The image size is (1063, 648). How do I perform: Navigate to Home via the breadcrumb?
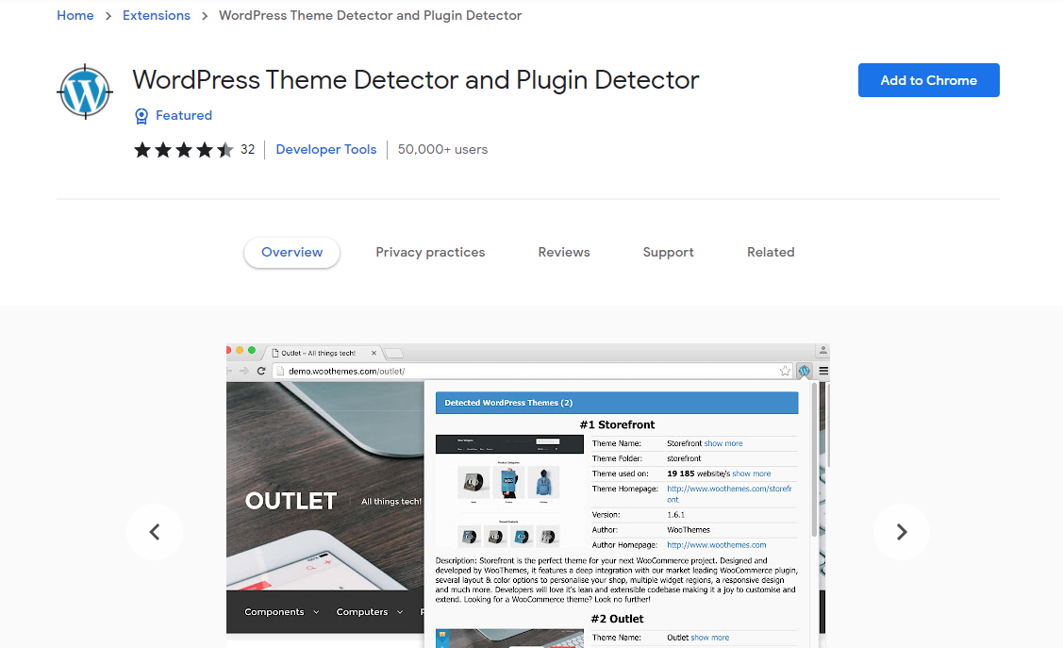point(75,15)
